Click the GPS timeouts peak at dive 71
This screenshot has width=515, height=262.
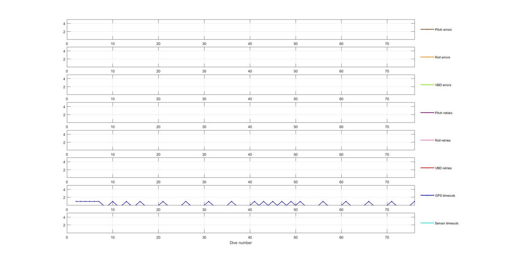[x=391, y=201]
